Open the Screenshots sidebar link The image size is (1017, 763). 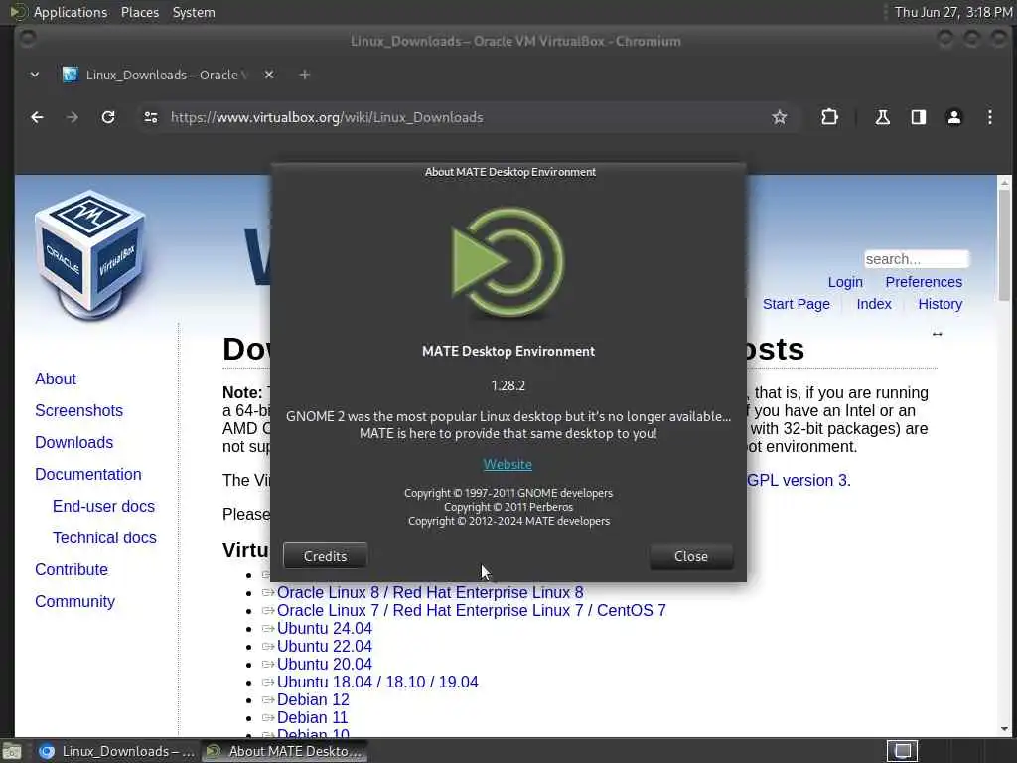[x=79, y=410]
